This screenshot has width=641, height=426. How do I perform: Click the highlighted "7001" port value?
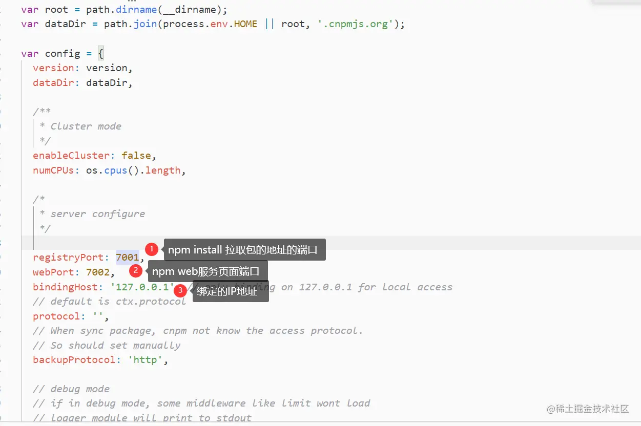click(x=127, y=257)
